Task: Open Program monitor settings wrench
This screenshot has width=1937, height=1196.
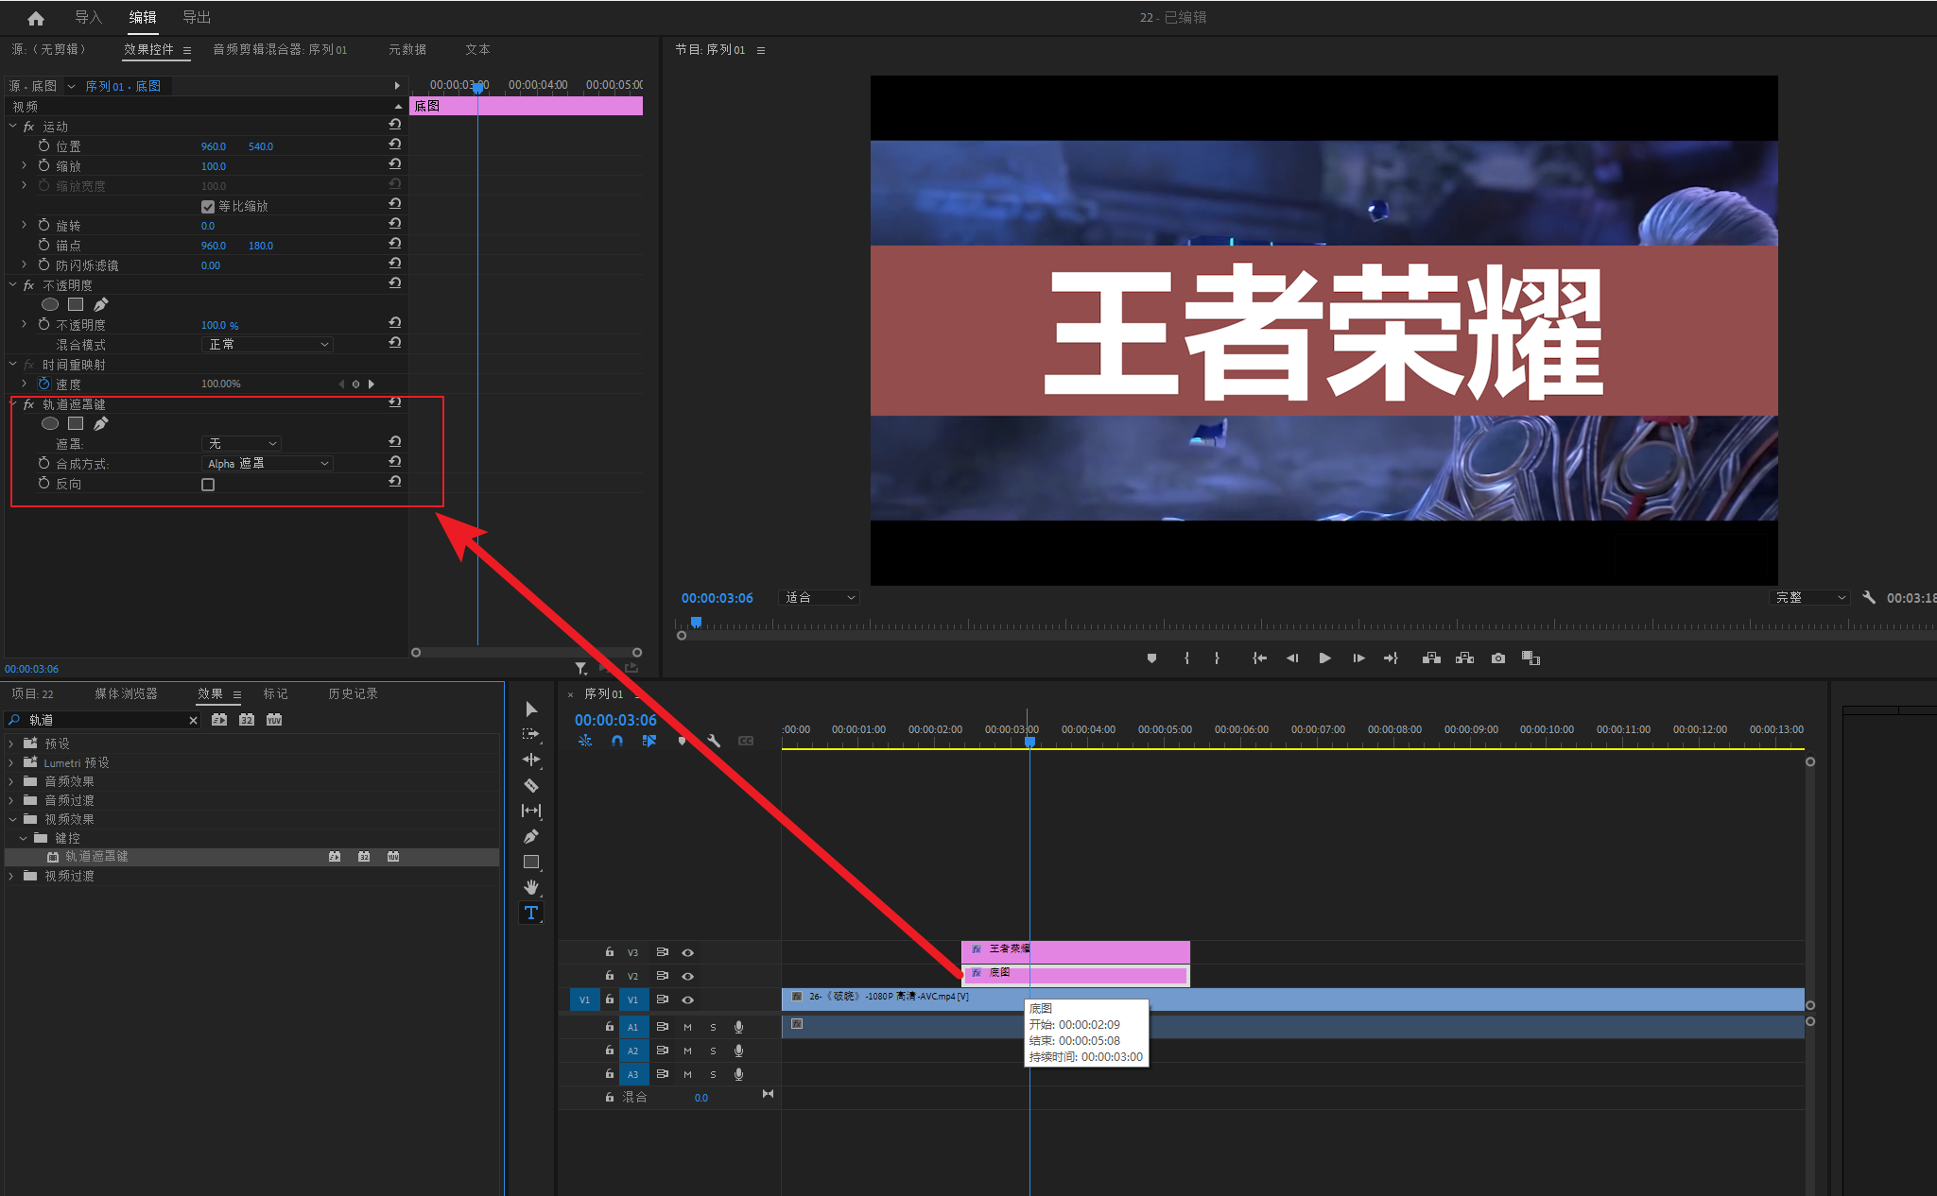Action: (x=1868, y=597)
